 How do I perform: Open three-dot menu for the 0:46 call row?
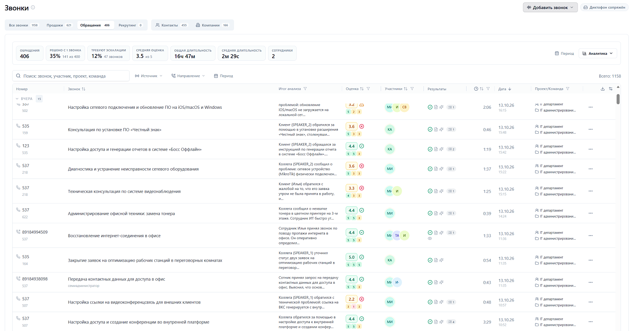click(591, 130)
